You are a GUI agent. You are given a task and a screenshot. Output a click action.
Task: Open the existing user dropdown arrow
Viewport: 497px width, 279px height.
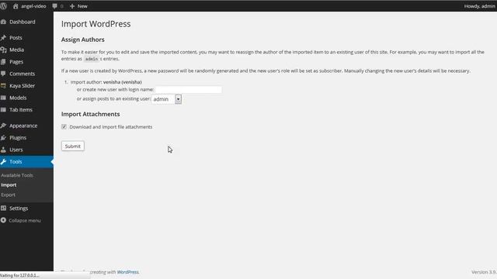178,99
